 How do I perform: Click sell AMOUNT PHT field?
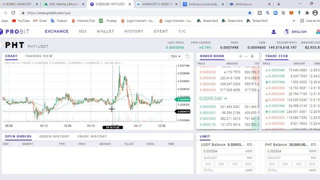292,158
